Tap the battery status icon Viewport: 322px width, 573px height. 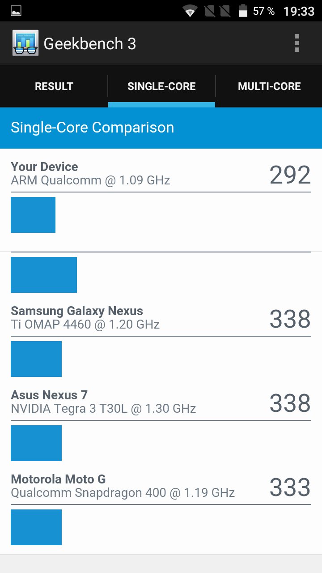coord(243,11)
